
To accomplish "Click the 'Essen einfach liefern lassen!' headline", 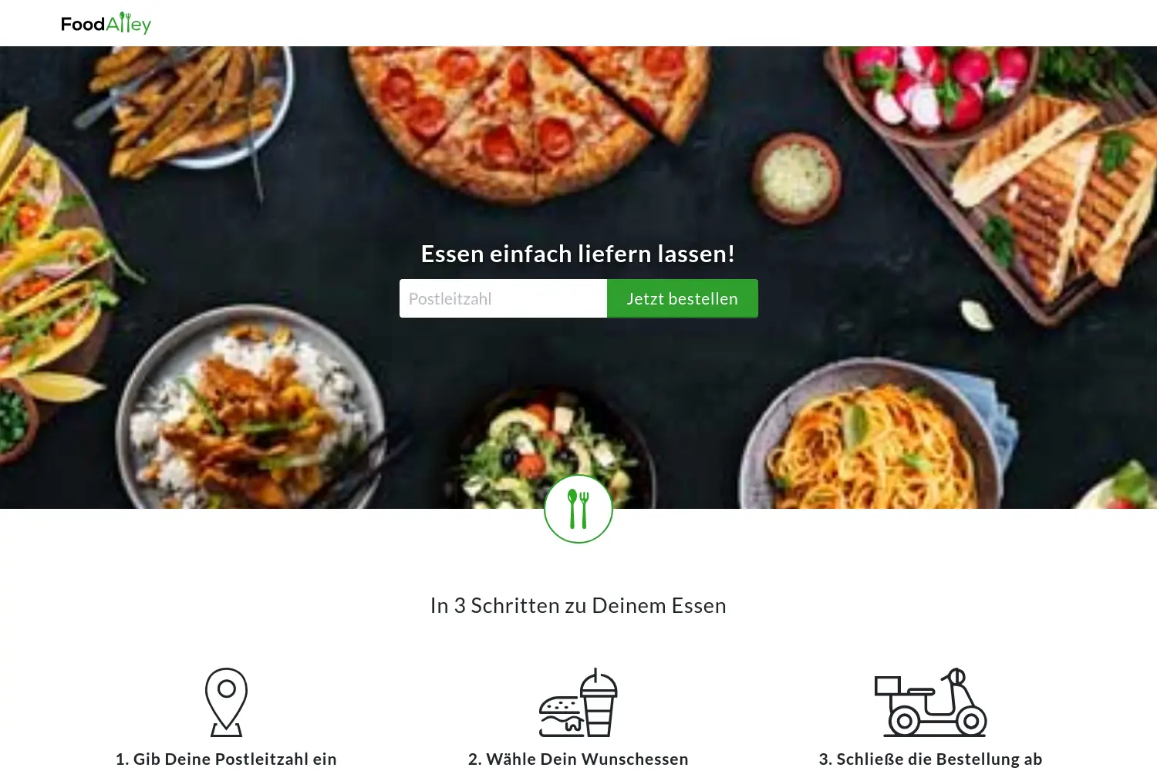I will [578, 254].
